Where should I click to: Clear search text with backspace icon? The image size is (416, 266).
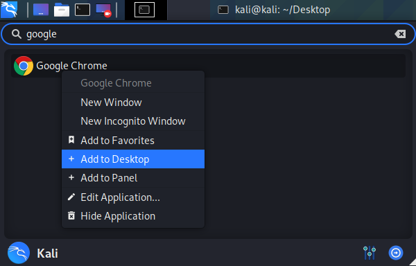pyautogui.click(x=400, y=34)
